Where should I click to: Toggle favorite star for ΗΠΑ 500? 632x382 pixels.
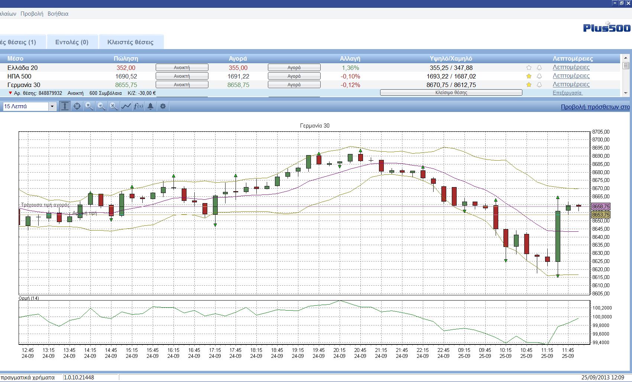coord(529,76)
